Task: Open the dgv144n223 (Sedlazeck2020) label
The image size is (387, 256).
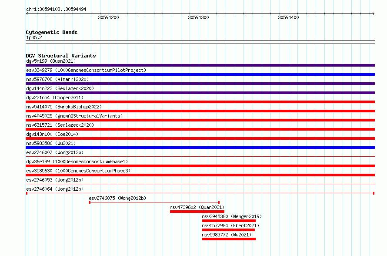Action: pos(60,88)
